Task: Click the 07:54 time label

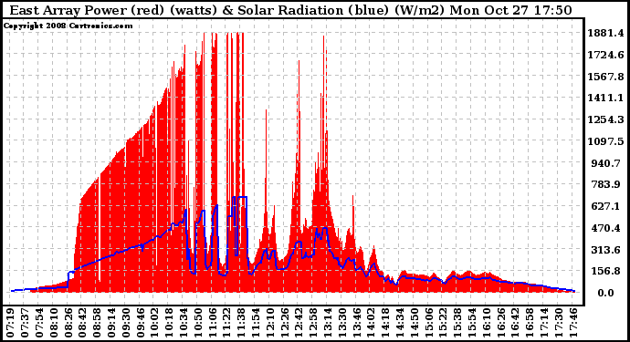Action: pos(39,323)
